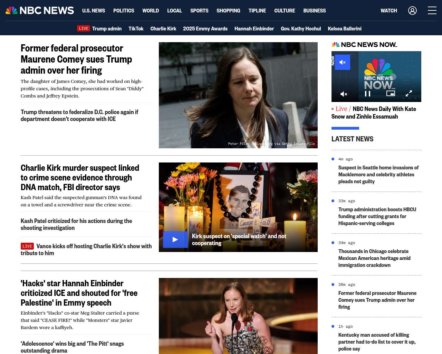Select the Culture menu item
This screenshot has height=354, width=442.
285,11
